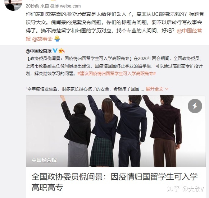Open the @故事会 mention link
This screenshot has height=198, width=209.
tap(42, 39)
